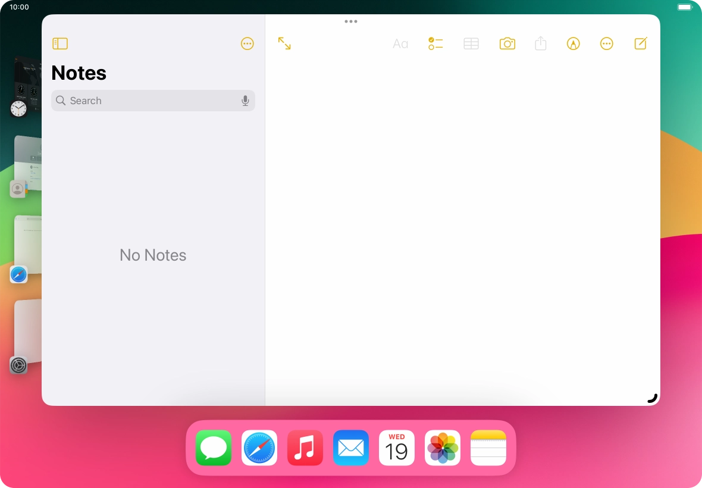The image size is (702, 488).
Task: Open the Calendar showing Wednesday 19
Action: [x=397, y=448]
